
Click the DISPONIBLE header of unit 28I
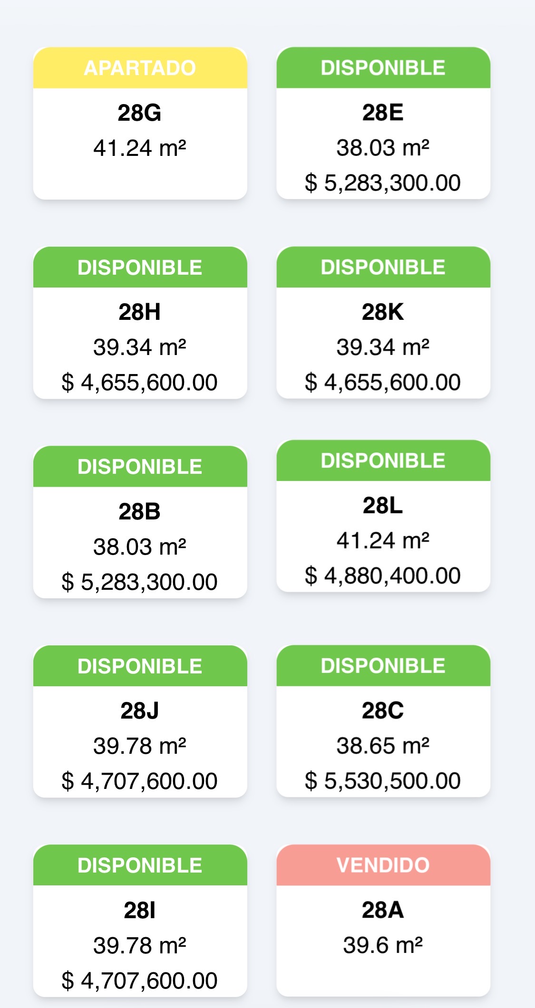point(140,865)
